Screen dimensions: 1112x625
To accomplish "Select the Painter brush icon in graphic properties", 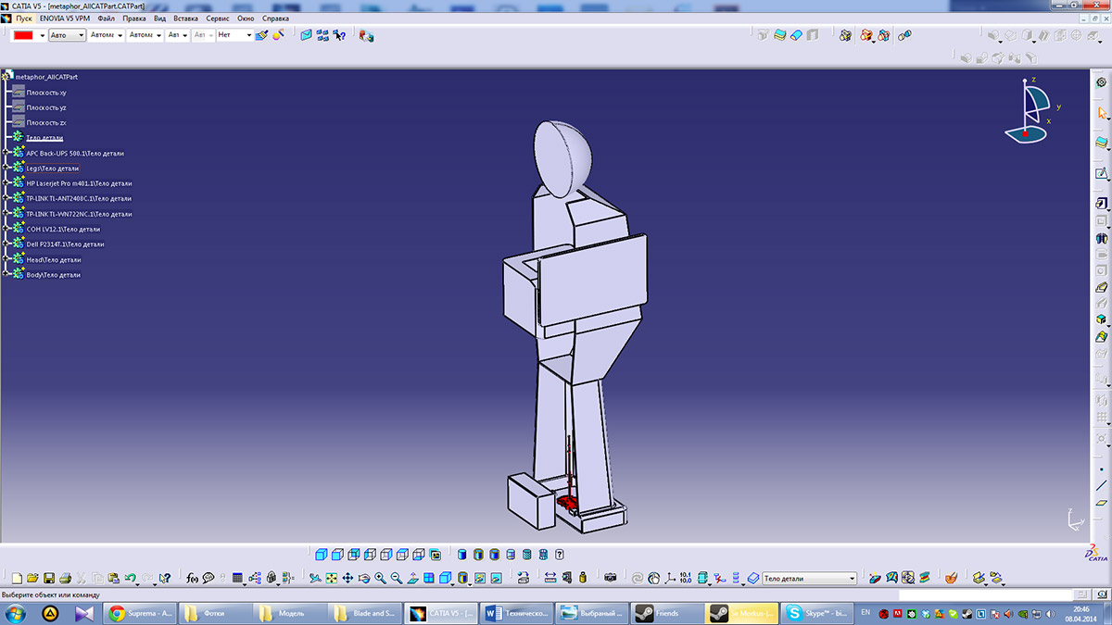I will pos(261,35).
